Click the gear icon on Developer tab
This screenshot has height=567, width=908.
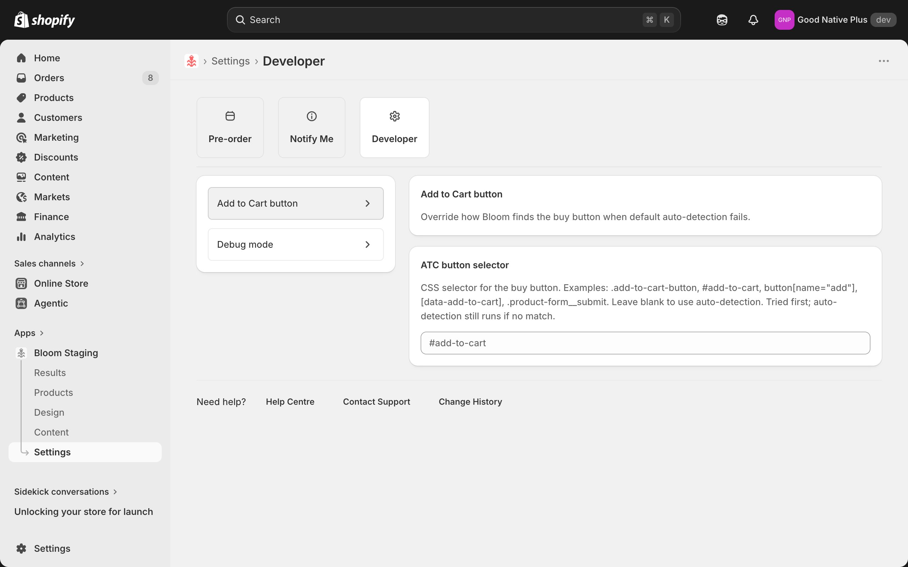pyautogui.click(x=394, y=116)
